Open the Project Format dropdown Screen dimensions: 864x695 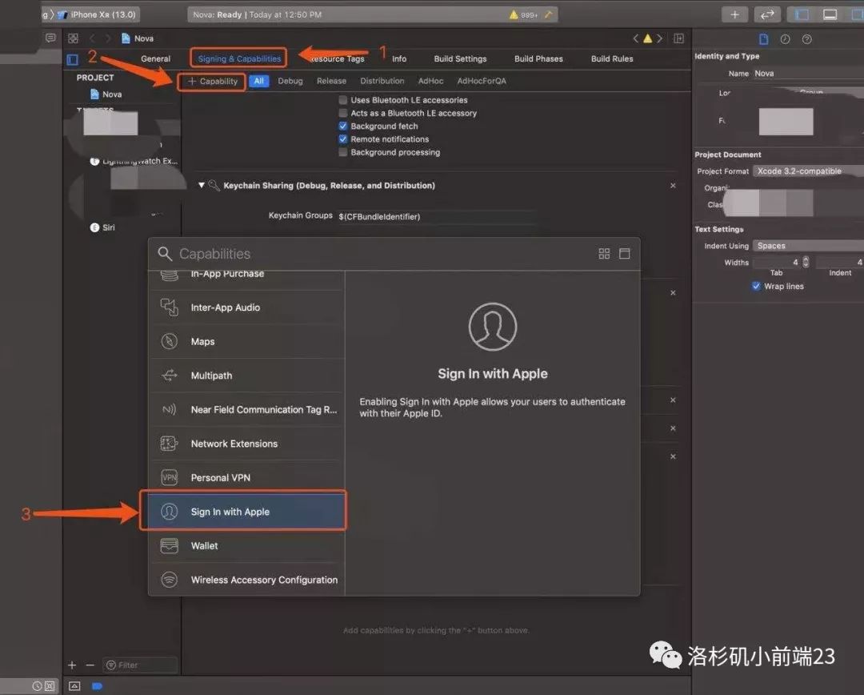coord(808,171)
